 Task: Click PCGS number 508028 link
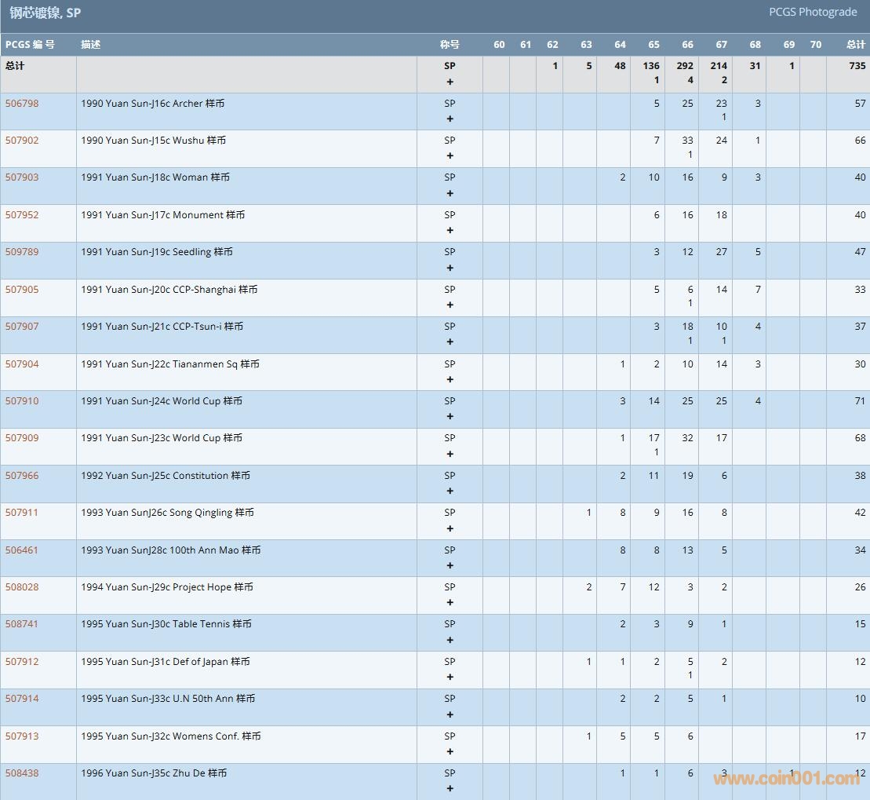pyautogui.click(x=22, y=587)
